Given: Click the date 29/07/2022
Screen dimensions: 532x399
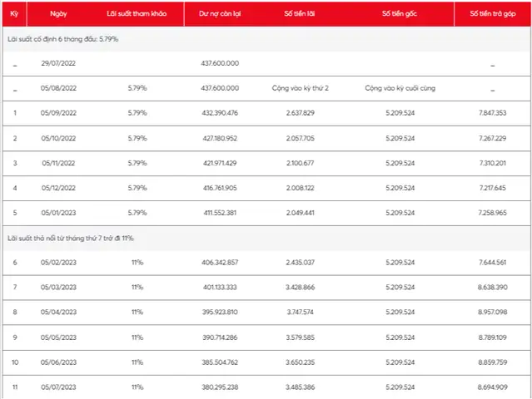Looking at the screenshot, I should 58,63.
